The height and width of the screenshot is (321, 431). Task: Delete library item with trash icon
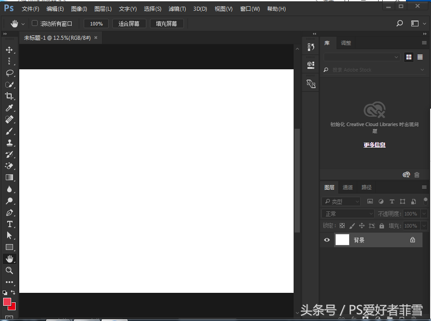point(417,175)
